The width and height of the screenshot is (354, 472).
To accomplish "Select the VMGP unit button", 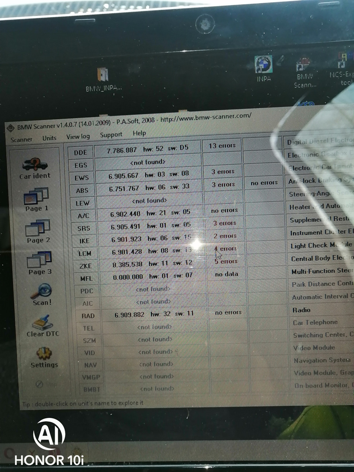I will [x=91, y=377].
